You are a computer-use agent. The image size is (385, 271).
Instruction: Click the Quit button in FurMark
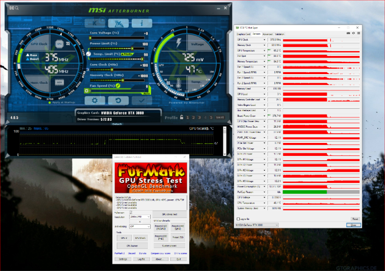point(179,259)
